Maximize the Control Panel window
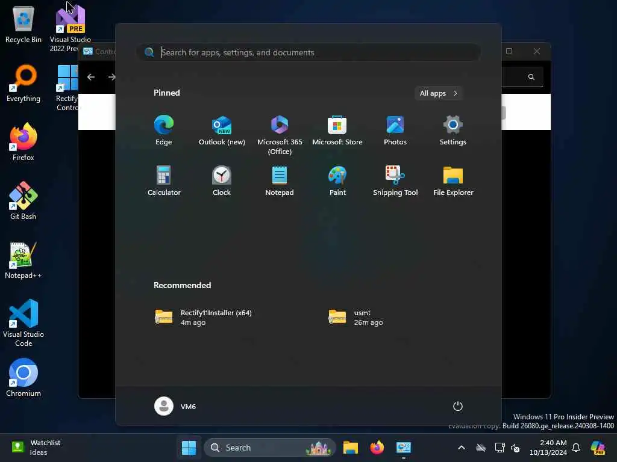The width and height of the screenshot is (617, 462). tap(509, 51)
